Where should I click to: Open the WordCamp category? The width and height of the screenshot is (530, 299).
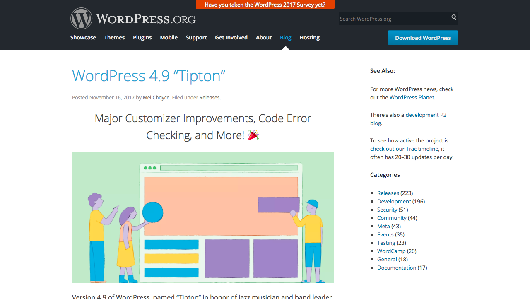click(x=391, y=251)
